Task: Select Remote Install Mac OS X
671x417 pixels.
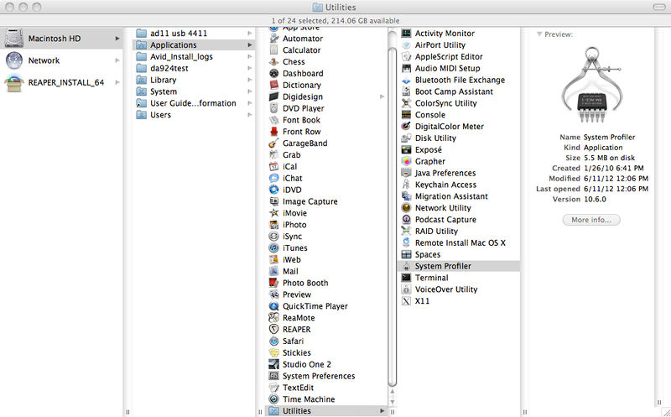Action: (x=460, y=242)
